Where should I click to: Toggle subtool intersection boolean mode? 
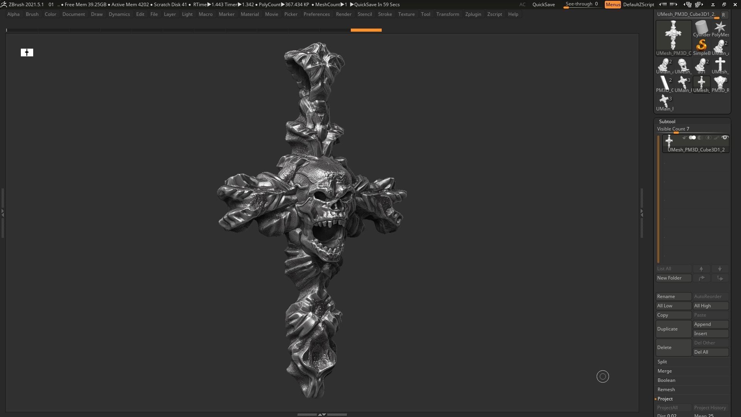(708, 138)
